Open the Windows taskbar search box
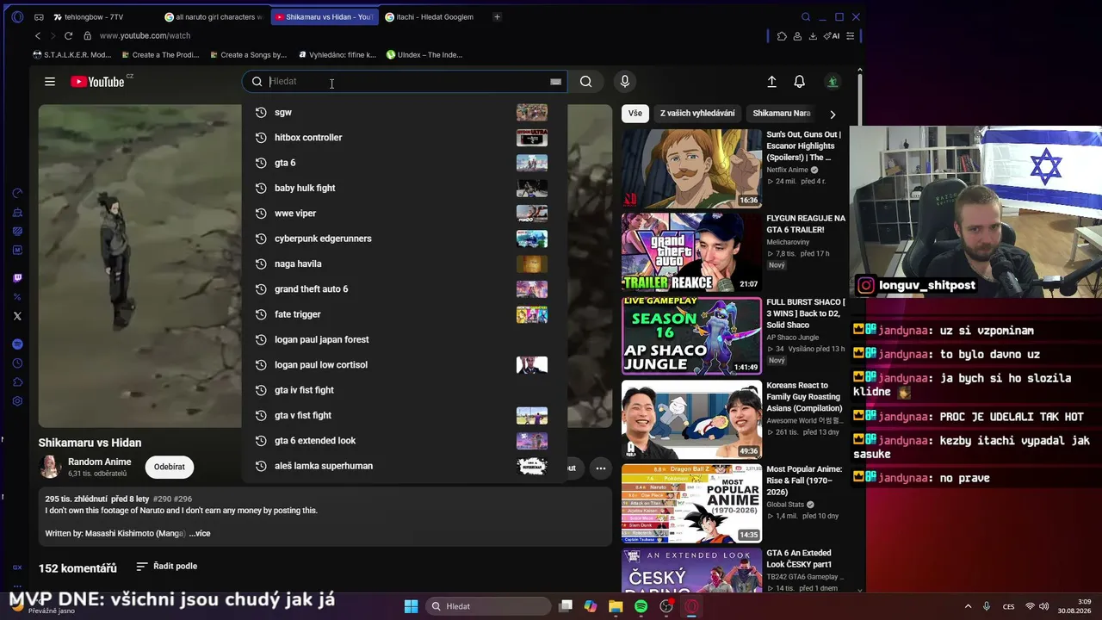The image size is (1102, 620). 489,606
